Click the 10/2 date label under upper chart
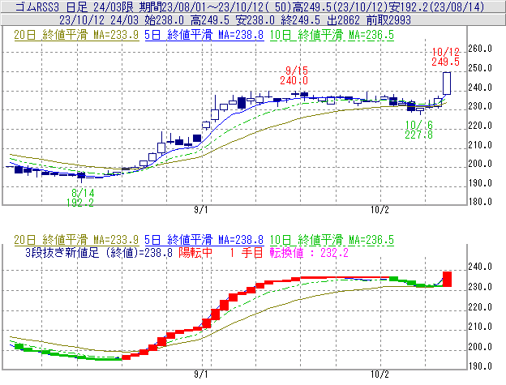This screenshot has height=385, width=506. point(379,210)
